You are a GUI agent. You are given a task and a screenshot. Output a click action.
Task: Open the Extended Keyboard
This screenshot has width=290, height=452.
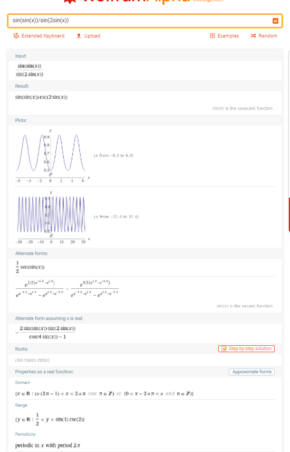(39, 36)
